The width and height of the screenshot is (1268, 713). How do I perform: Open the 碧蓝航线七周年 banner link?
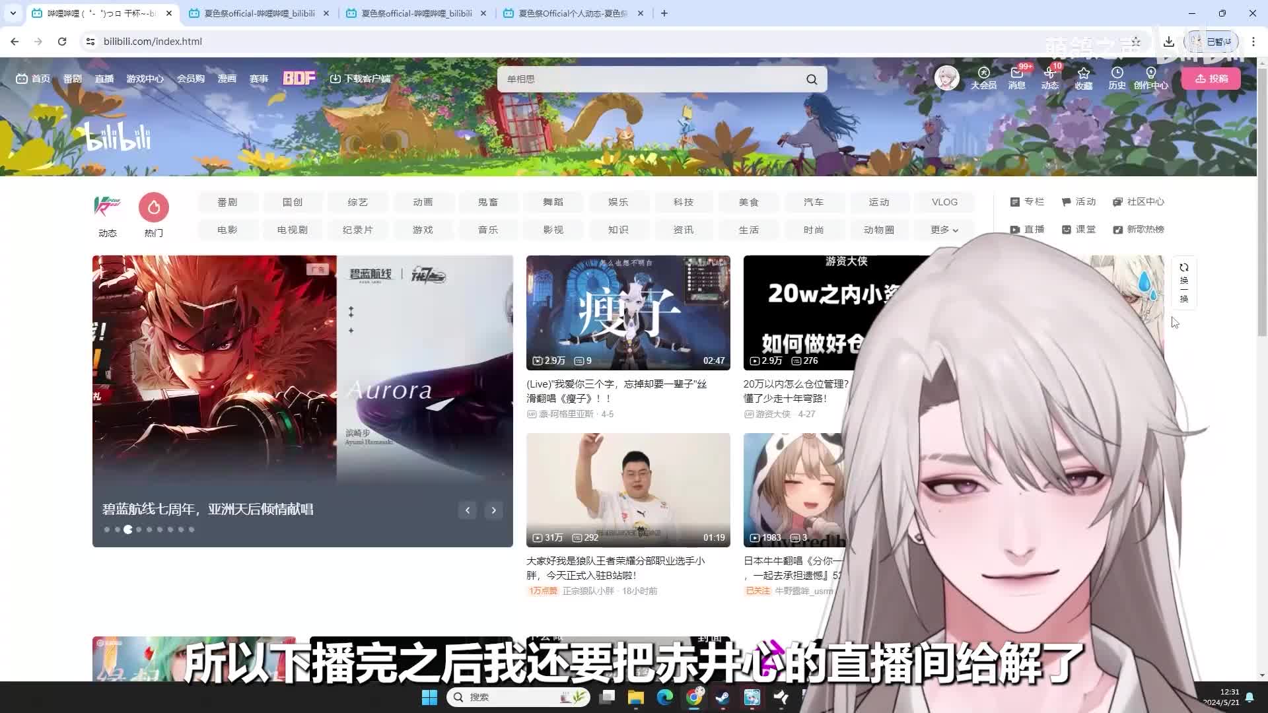[207, 508]
